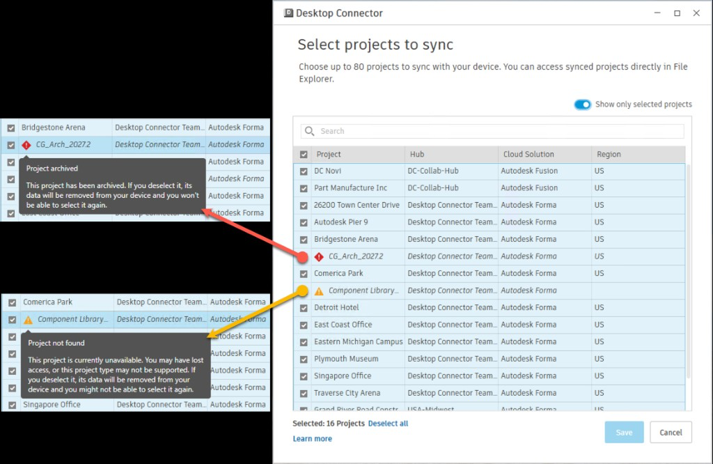
Task: Click Bridgestone Arena in the top-left zoomed panel
Action: [x=53, y=127]
